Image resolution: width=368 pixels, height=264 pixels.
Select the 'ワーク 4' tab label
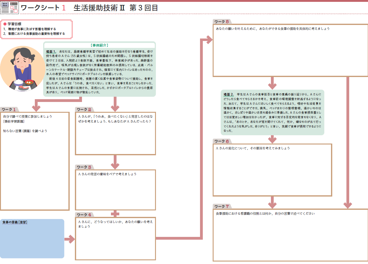[x=84, y=215]
